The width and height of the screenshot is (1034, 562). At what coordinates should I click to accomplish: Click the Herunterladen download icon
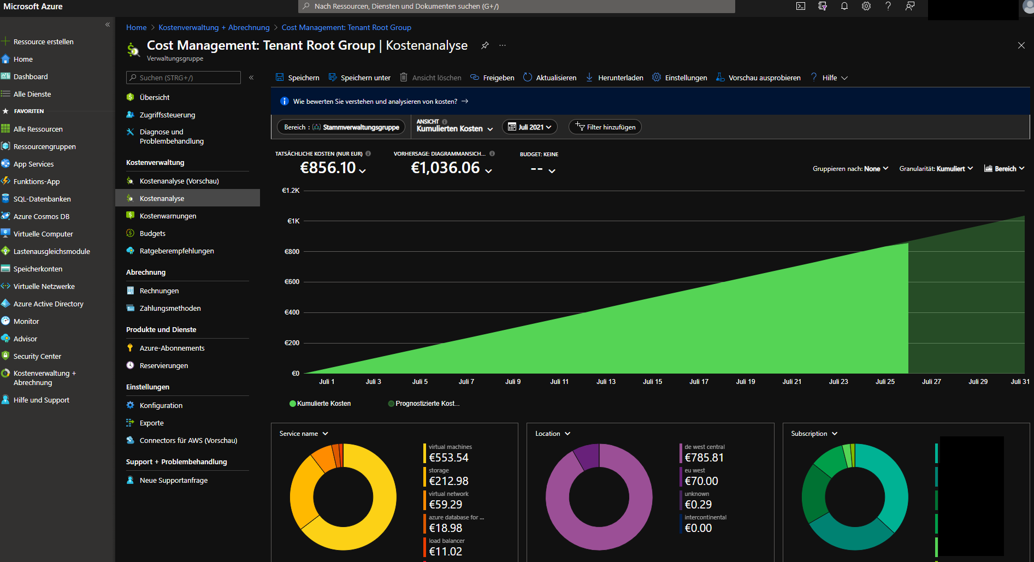[589, 78]
